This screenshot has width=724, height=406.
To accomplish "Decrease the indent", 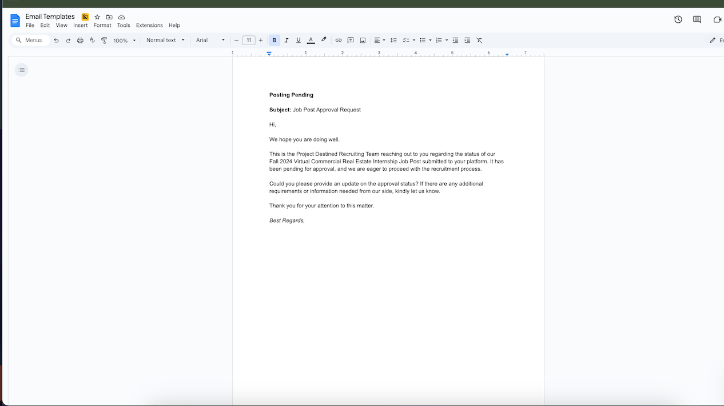I will click(x=455, y=41).
